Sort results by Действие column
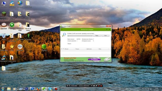Viewport: 162px width, 91px height. point(92,49)
